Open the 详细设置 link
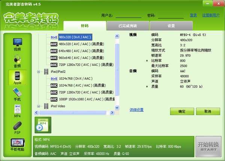The width and height of the screenshot is (225, 161). click(136, 110)
